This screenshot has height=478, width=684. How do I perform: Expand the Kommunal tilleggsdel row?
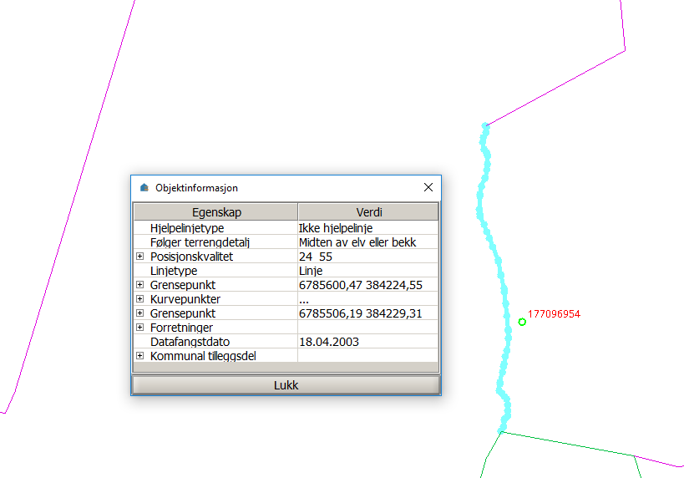pyautogui.click(x=140, y=356)
